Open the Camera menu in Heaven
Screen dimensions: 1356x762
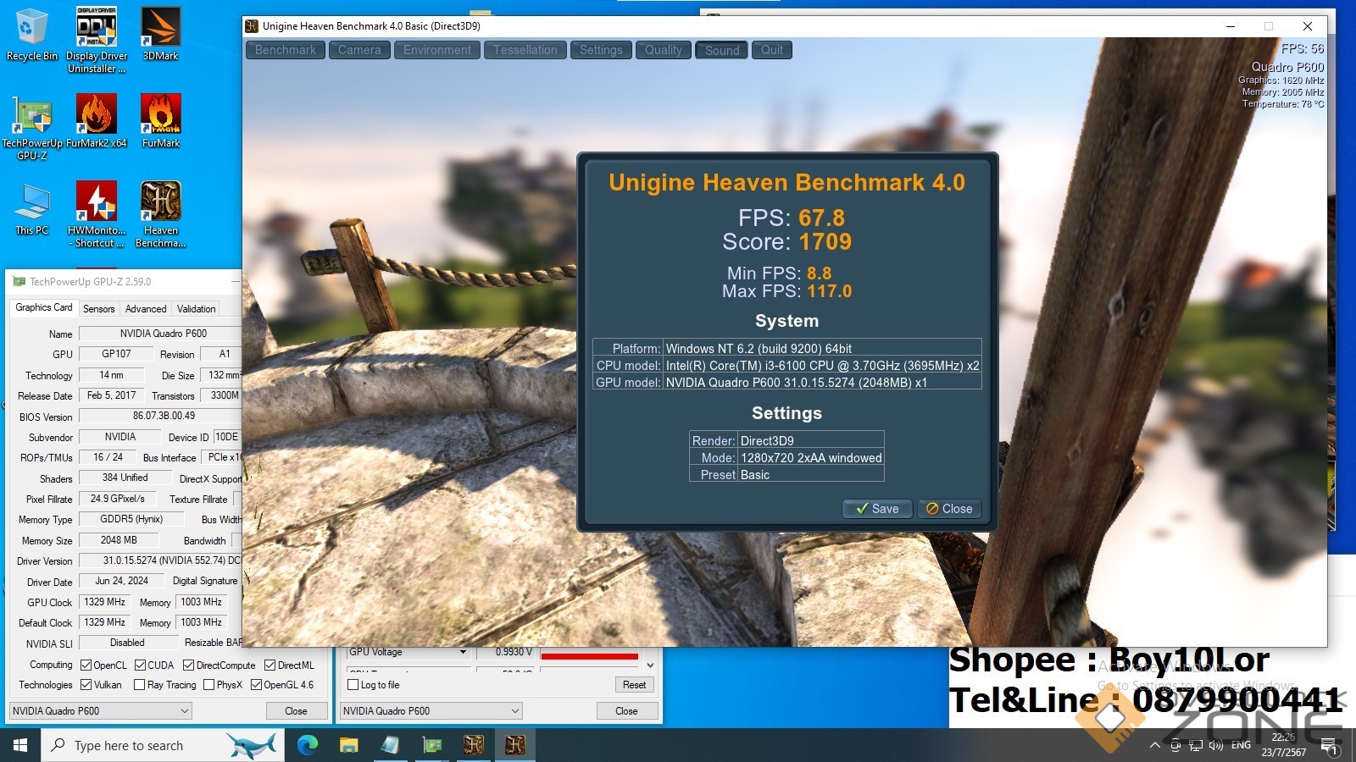pos(359,50)
